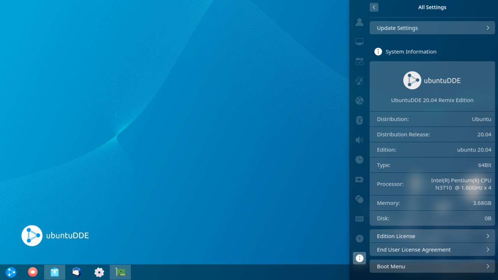Select the Memory value 3.68GB
The width and height of the screenshot is (498, 280).
482,203
